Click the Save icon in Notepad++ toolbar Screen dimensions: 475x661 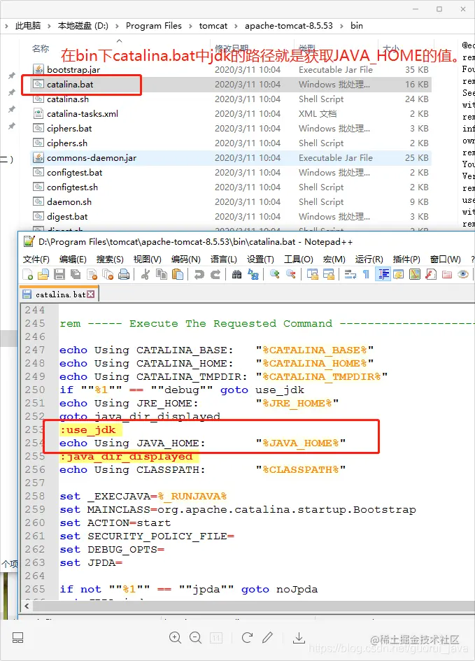coord(59,274)
